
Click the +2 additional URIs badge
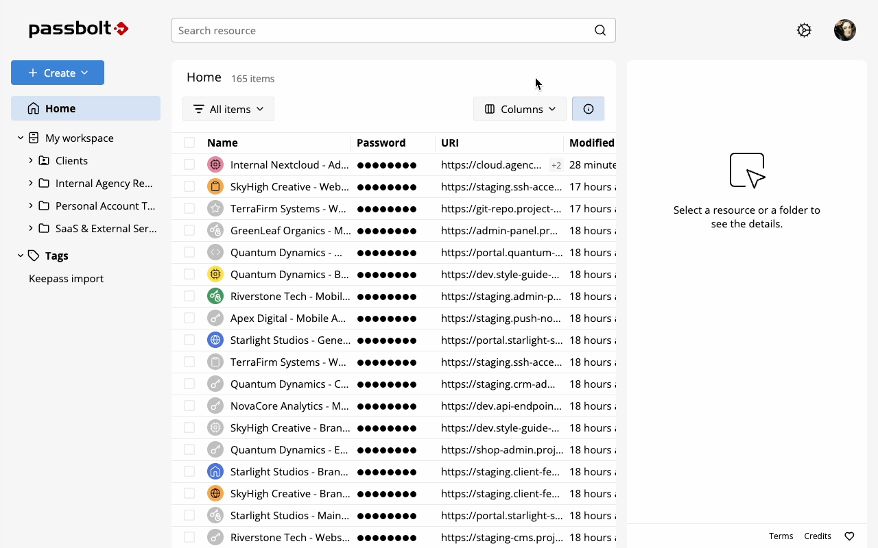(556, 165)
